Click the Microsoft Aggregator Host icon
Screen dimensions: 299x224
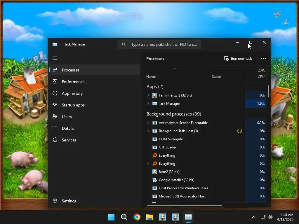155,196
